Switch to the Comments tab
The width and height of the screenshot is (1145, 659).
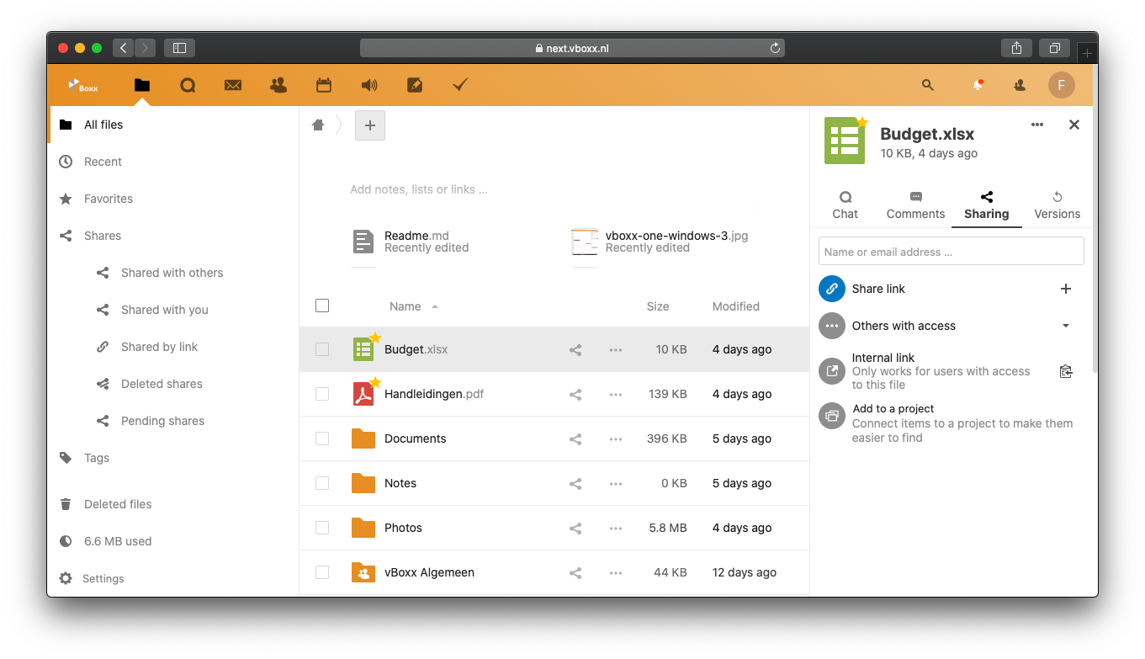click(916, 205)
